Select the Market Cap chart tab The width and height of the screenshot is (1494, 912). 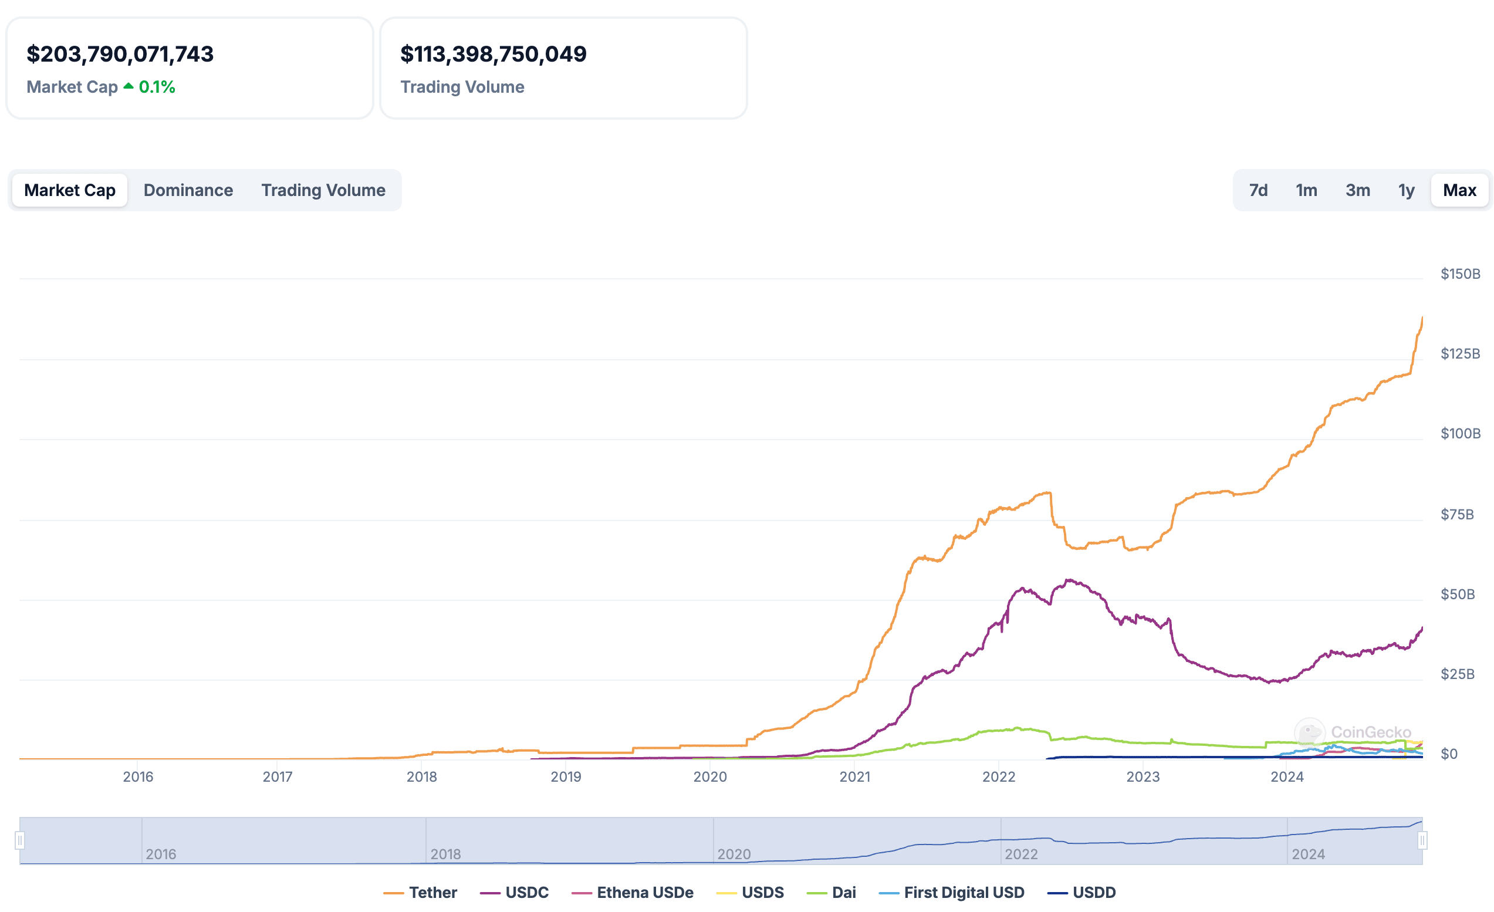(70, 190)
